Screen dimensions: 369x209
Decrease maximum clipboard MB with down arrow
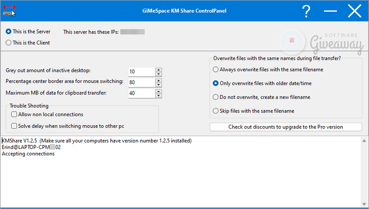coord(159,95)
